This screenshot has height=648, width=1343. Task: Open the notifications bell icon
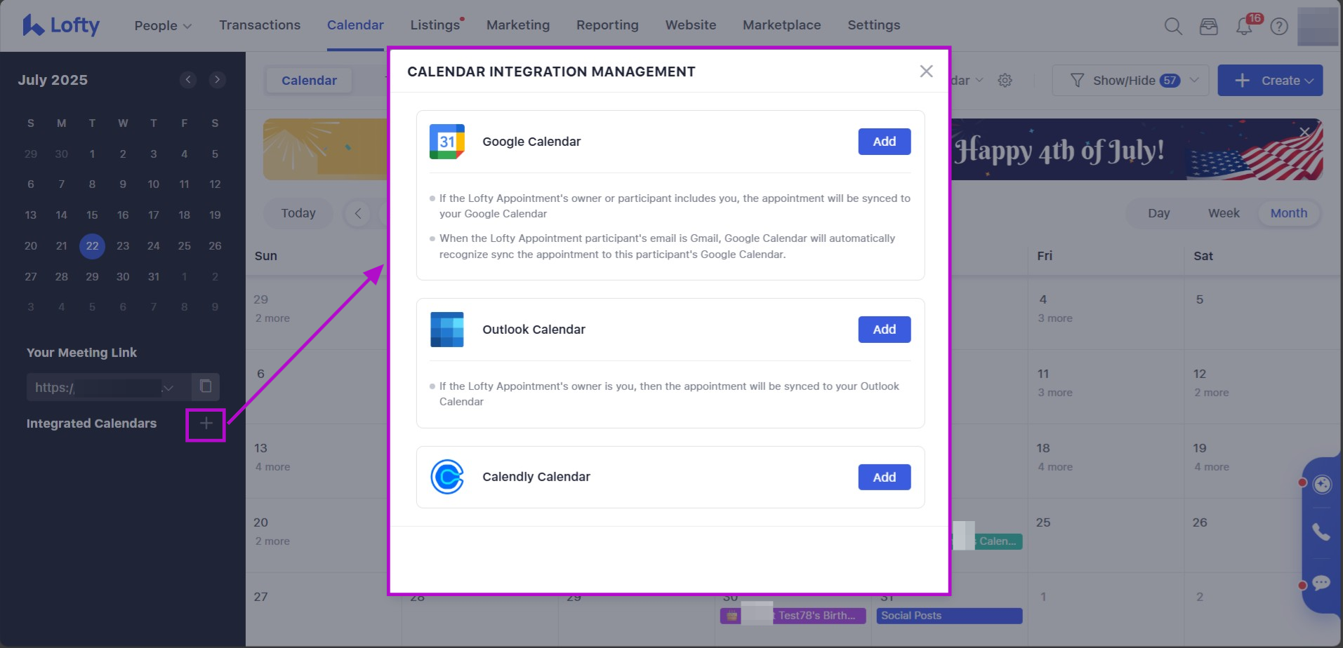click(x=1244, y=27)
